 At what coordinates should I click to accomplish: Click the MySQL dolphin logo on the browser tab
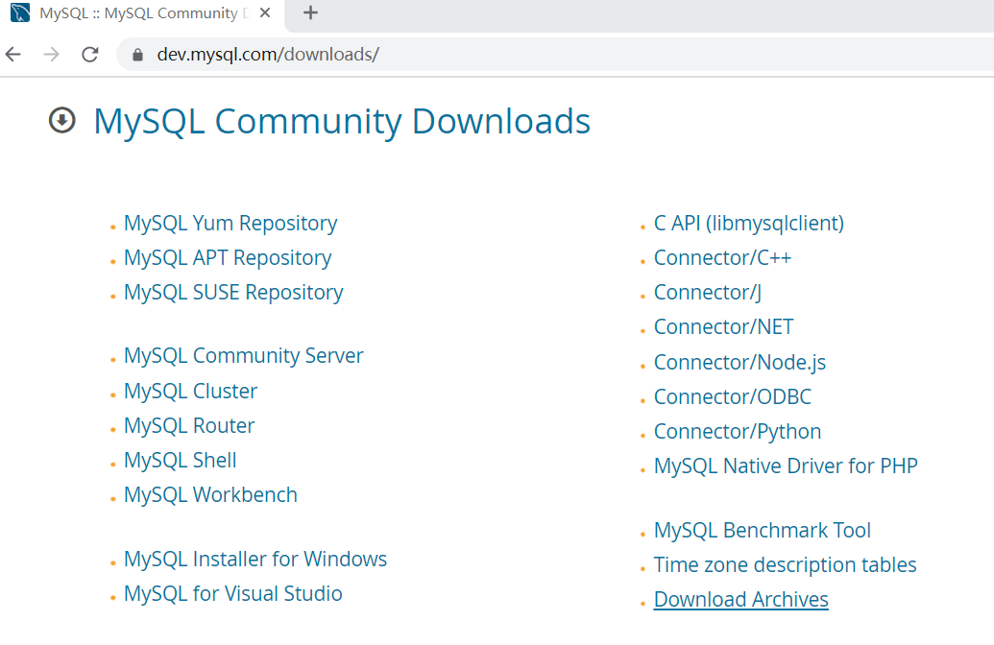click(21, 13)
